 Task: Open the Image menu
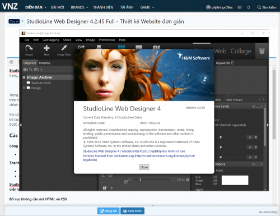click(x=90, y=40)
